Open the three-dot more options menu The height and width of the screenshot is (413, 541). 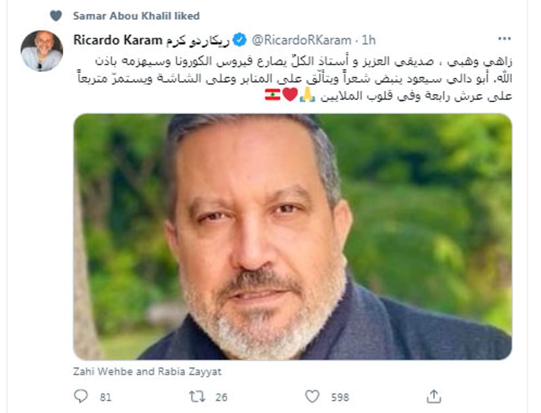504,39
